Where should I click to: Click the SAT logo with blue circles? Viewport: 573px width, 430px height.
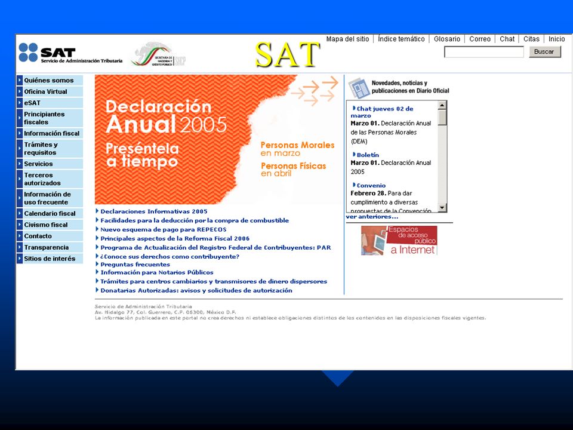pyautogui.click(x=70, y=53)
